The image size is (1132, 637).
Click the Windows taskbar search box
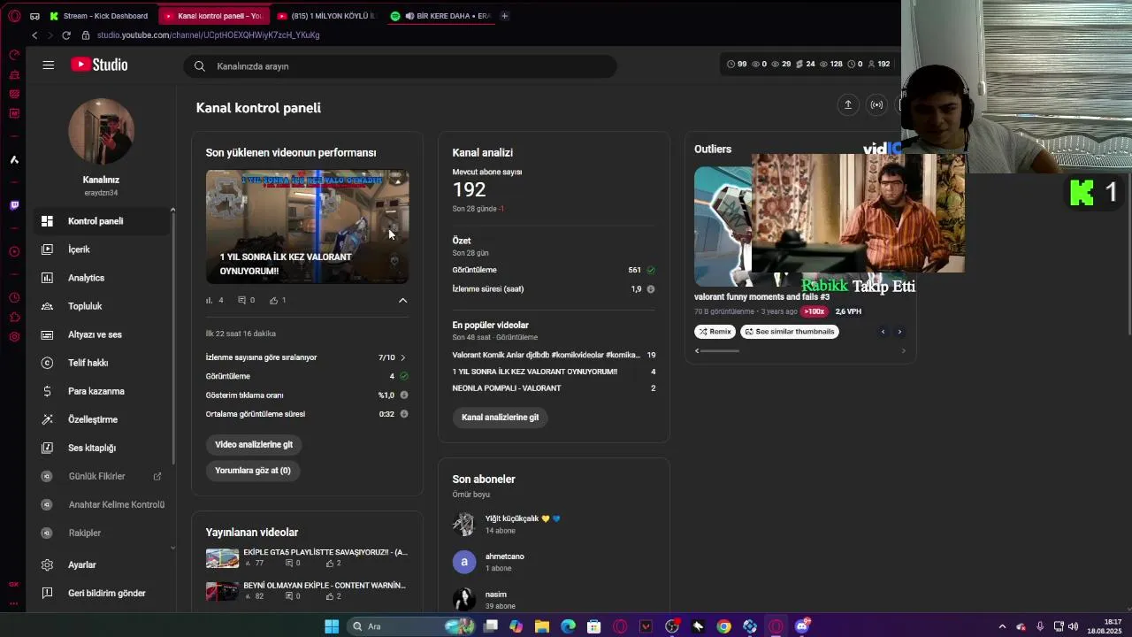pos(411,626)
